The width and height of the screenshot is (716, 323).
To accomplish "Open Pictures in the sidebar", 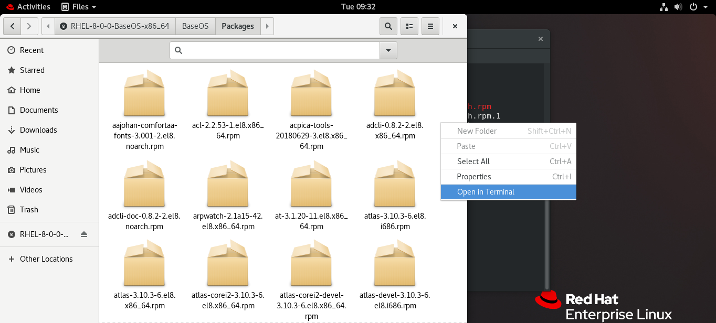I will pyautogui.click(x=49, y=170).
